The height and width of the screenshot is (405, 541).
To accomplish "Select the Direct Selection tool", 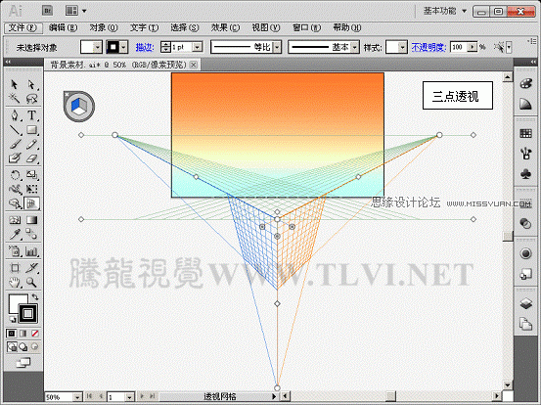I will click(31, 84).
